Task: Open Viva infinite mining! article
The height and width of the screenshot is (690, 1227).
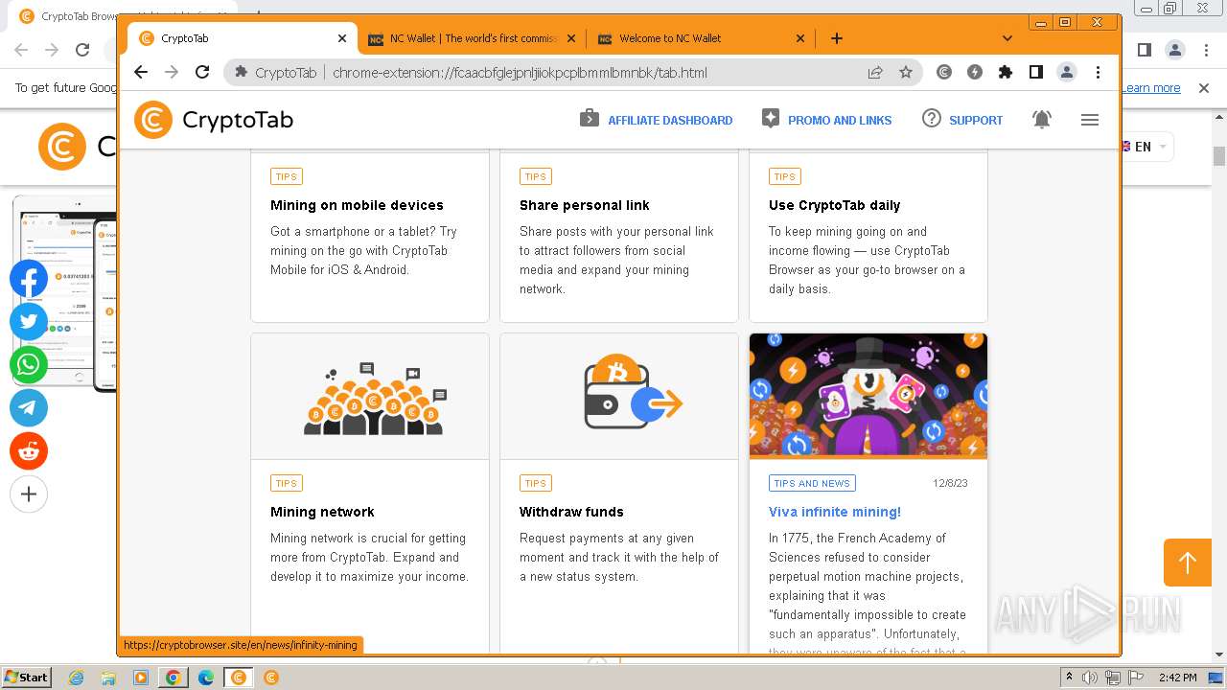Action: [834, 512]
